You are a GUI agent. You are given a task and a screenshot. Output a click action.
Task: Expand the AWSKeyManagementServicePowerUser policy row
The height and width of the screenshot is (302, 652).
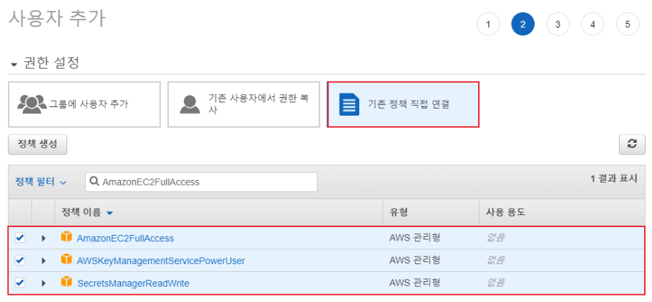pos(43,261)
